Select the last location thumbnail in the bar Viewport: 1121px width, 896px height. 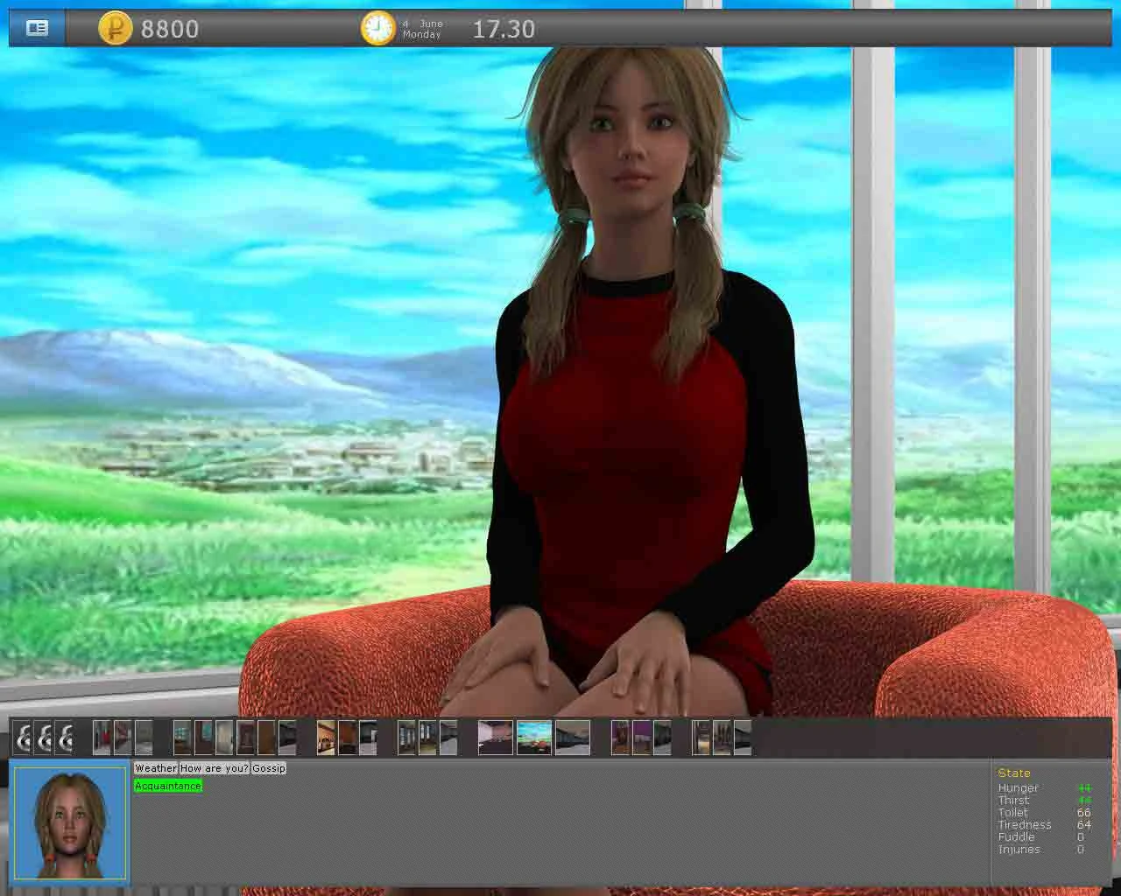coord(743,738)
